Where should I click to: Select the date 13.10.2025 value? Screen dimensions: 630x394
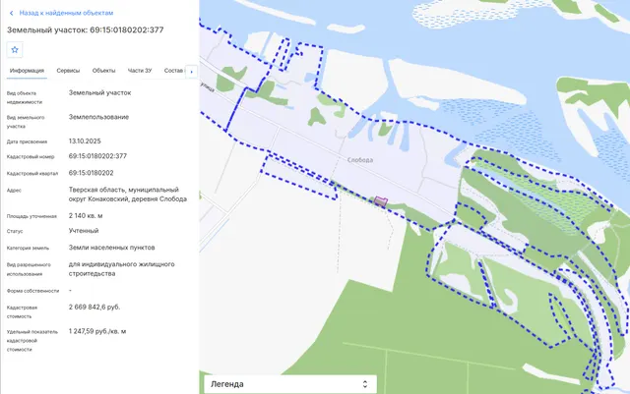coord(85,141)
